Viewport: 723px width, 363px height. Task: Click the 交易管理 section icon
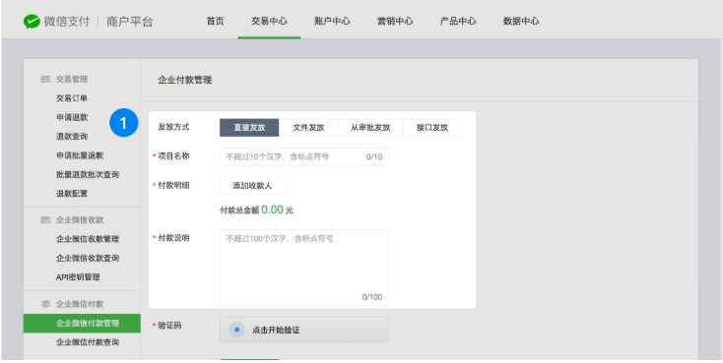tap(45, 80)
